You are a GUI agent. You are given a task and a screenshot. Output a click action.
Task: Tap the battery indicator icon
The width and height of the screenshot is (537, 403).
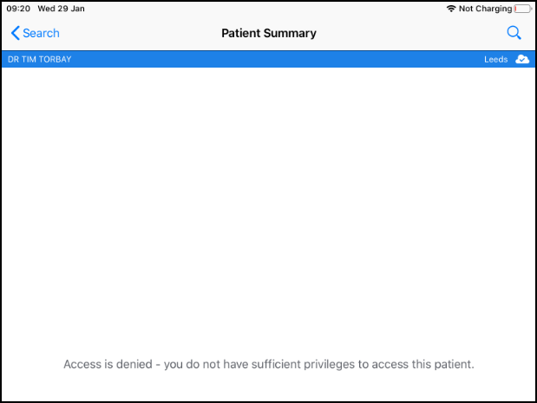[522, 8]
